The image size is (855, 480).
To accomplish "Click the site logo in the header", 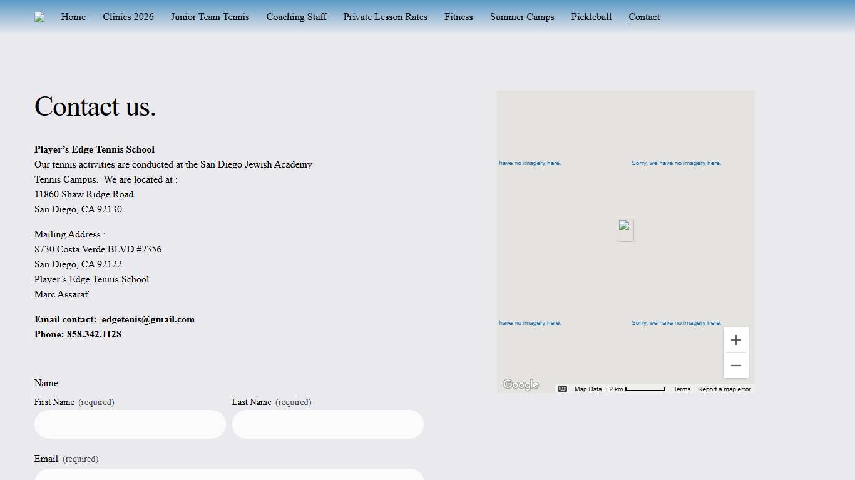I will (x=39, y=17).
